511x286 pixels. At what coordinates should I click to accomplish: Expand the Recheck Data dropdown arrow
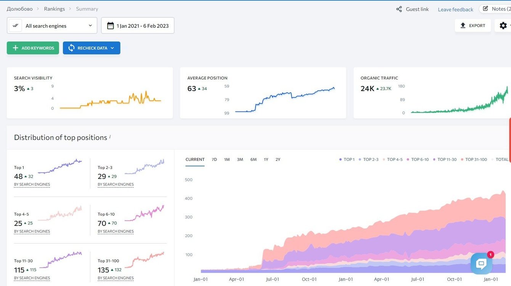click(112, 48)
